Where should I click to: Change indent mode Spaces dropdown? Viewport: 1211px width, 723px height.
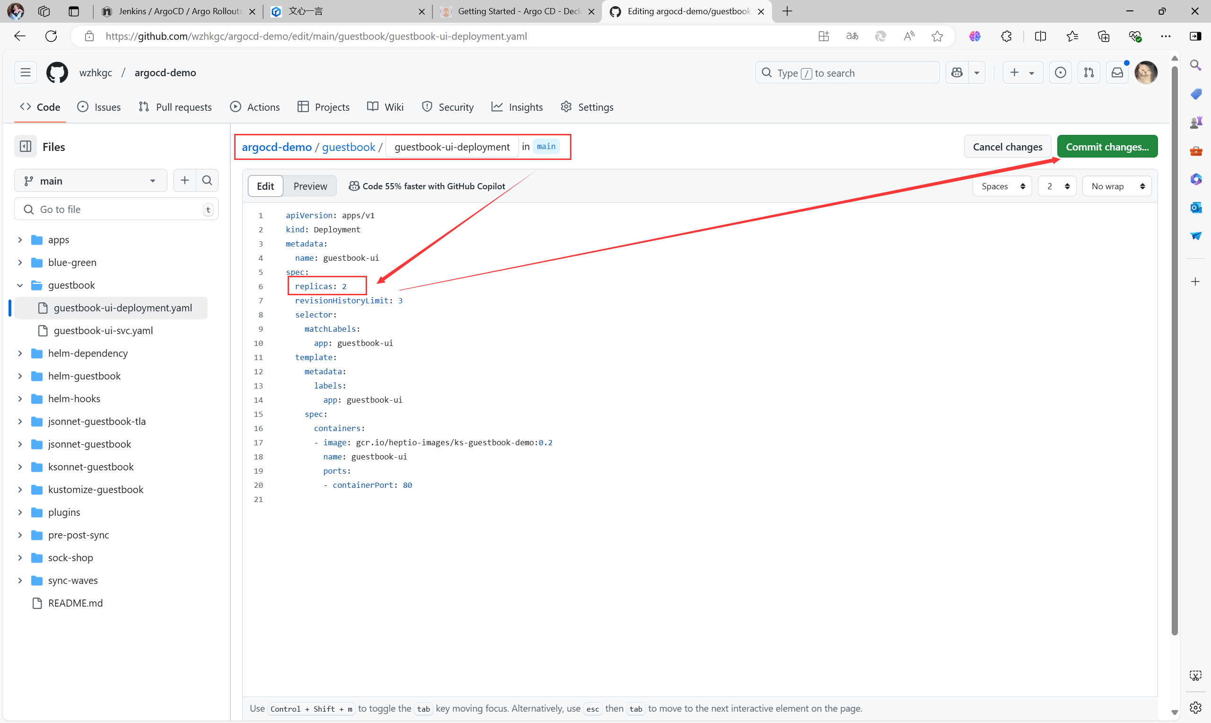click(1002, 186)
